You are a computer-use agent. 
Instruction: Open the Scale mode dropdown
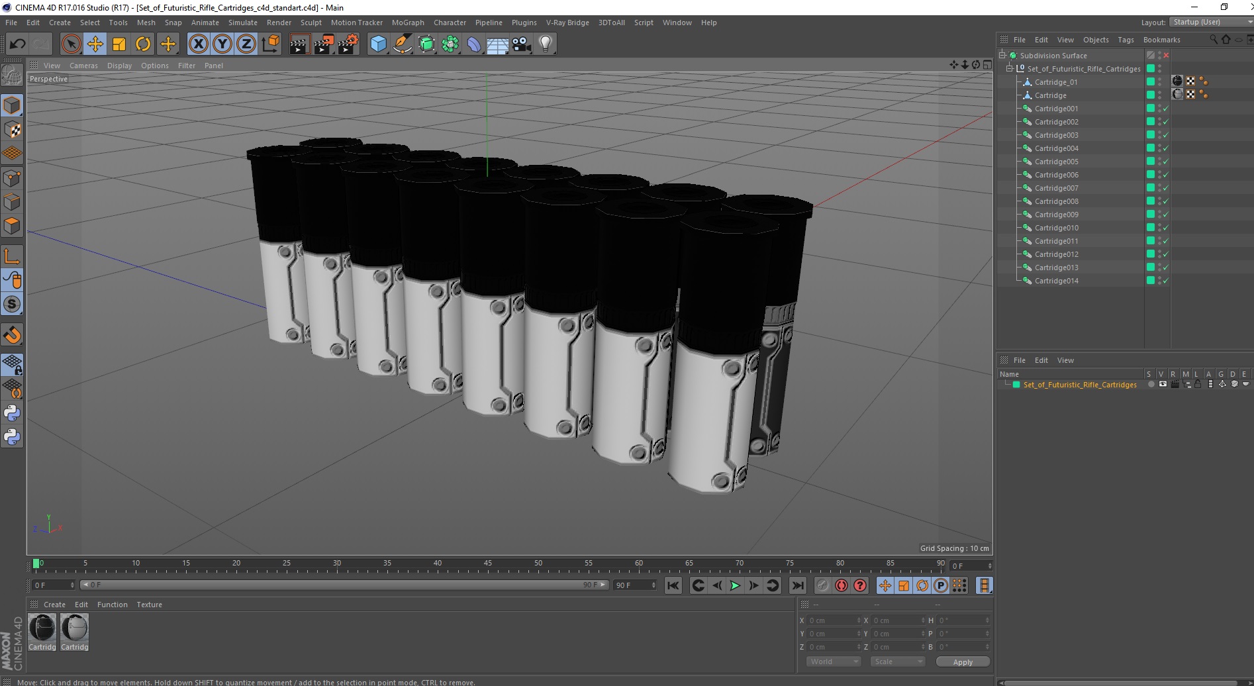coord(897,661)
